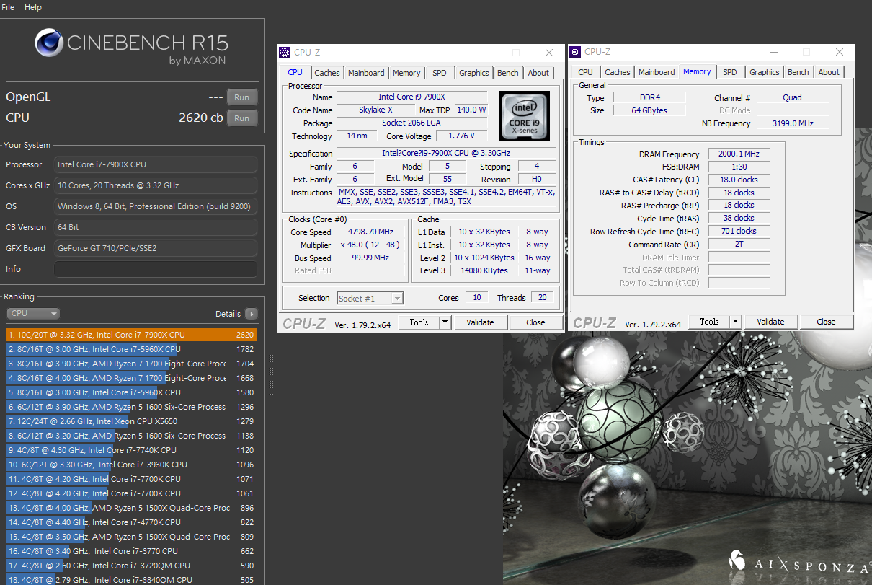872x585 pixels.
Task: Switch to Bench tab in right CPU-Z
Action: tap(798, 72)
